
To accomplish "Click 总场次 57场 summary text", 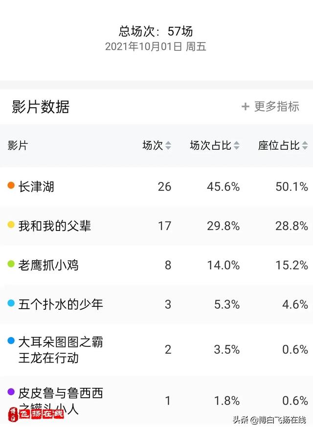I will (156, 31).
